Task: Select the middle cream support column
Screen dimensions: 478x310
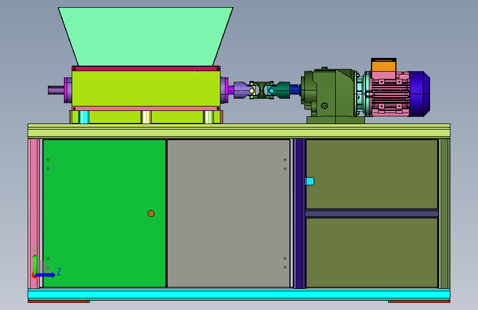Action: tap(146, 117)
